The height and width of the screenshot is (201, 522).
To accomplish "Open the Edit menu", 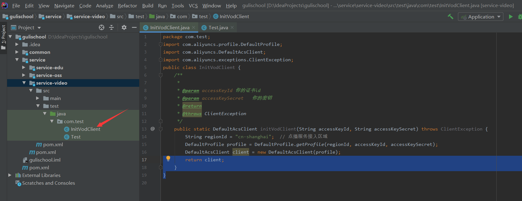I will [x=29, y=6].
